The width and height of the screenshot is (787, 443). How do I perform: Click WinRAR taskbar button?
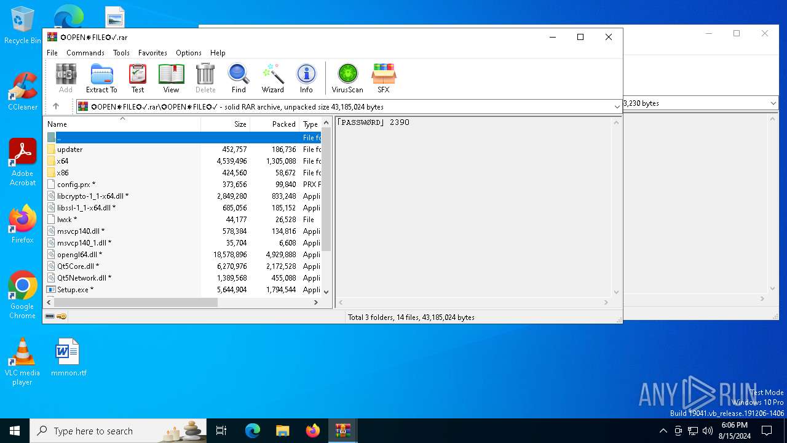click(x=342, y=431)
